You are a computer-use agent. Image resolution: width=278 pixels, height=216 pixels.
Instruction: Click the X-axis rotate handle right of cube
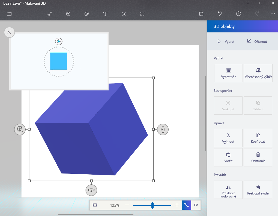coord(163,129)
